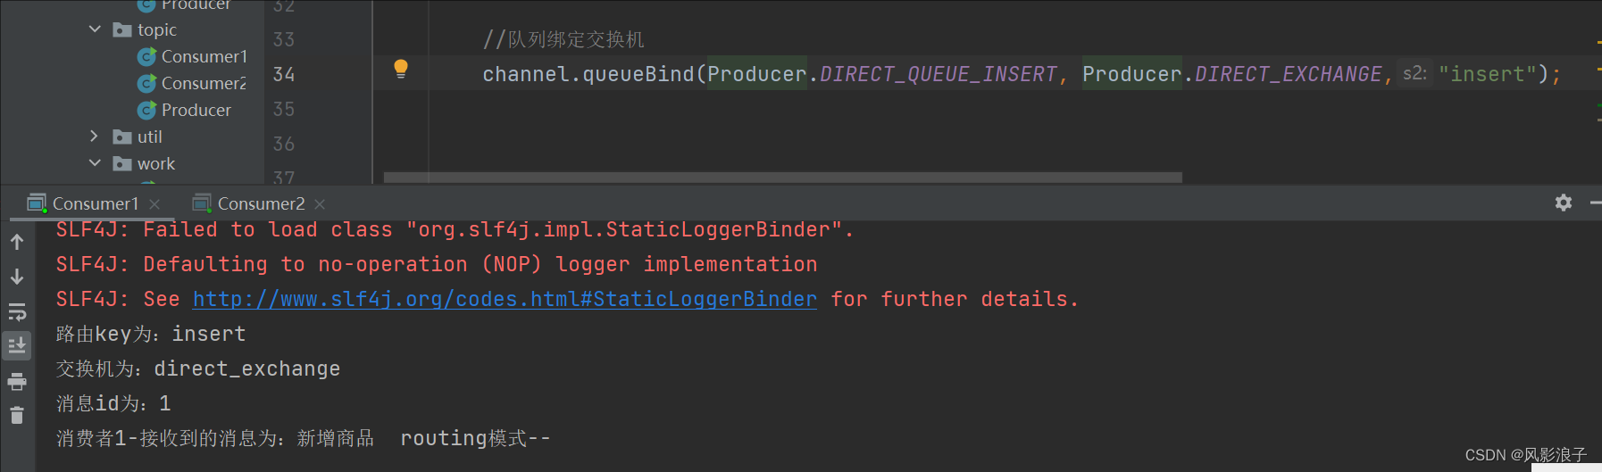Viewport: 1602px width, 472px height.
Task: Open Consumer1 class in topic folder
Action: coord(193,56)
